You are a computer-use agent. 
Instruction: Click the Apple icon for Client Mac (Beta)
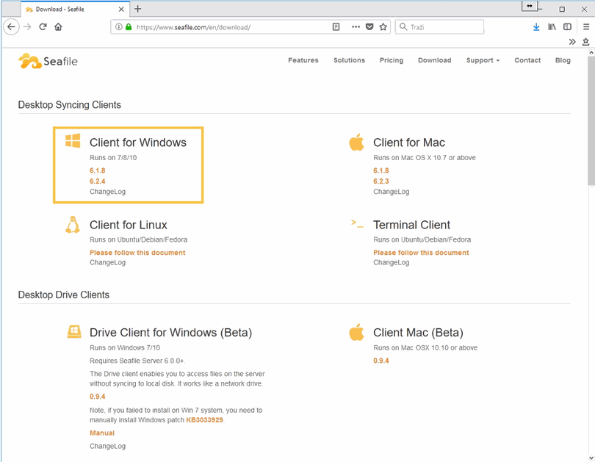tap(356, 332)
